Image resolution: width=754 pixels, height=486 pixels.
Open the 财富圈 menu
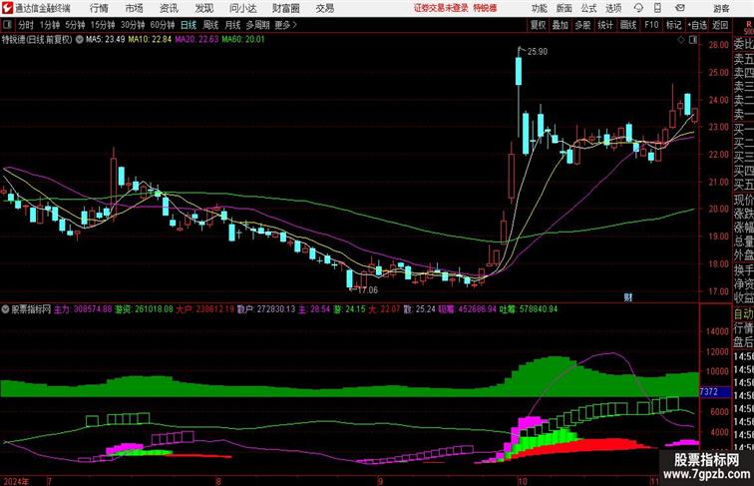pos(286,8)
